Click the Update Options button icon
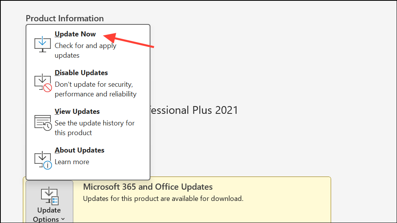The width and height of the screenshot is (397, 223). tap(50, 196)
